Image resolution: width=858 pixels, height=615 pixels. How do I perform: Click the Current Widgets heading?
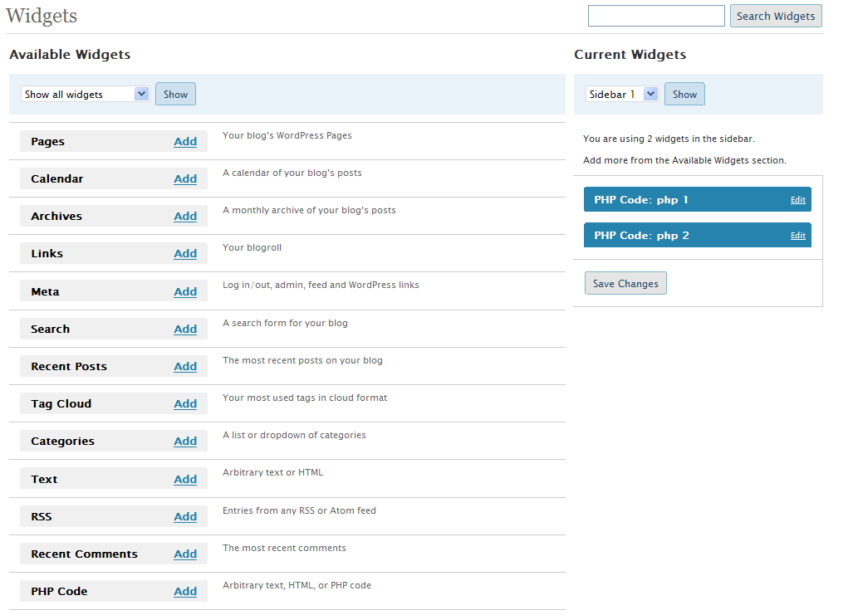630,55
